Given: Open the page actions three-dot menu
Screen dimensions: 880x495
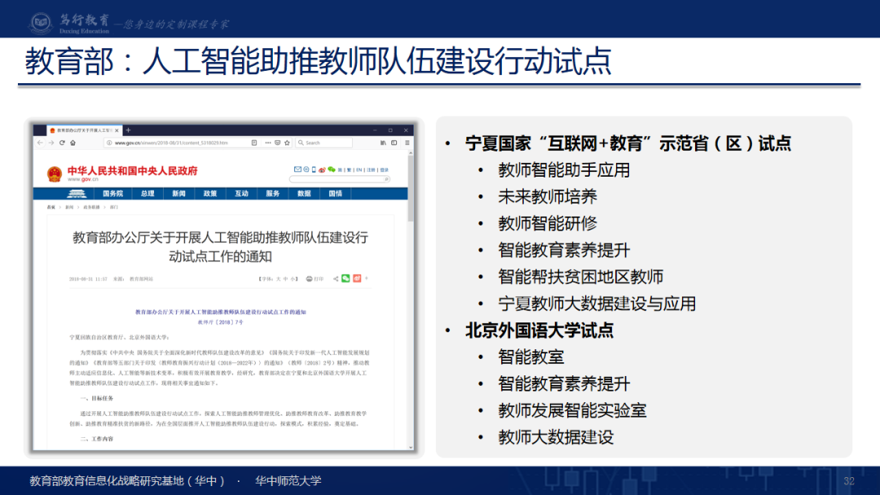Looking at the screenshot, I should coord(268,143).
